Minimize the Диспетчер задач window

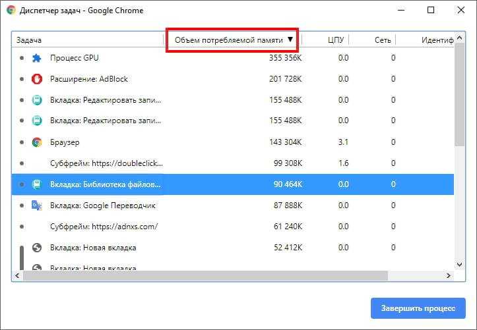click(x=401, y=10)
